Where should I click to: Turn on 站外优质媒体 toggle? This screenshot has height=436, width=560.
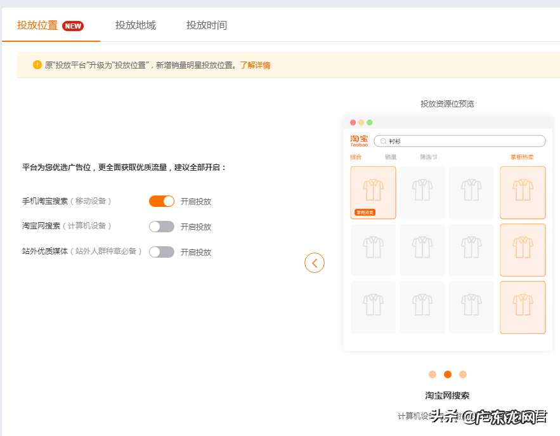pyautogui.click(x=162, y=252)
